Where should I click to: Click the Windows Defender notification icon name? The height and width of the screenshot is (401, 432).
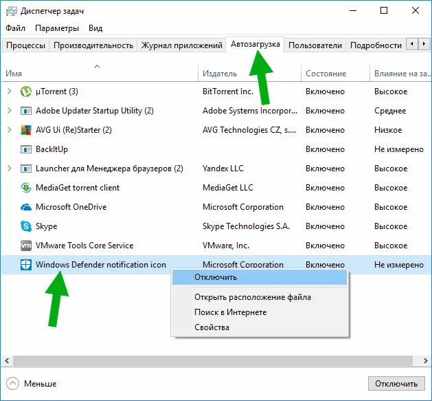pyautogui.click(x=101, y=265)
